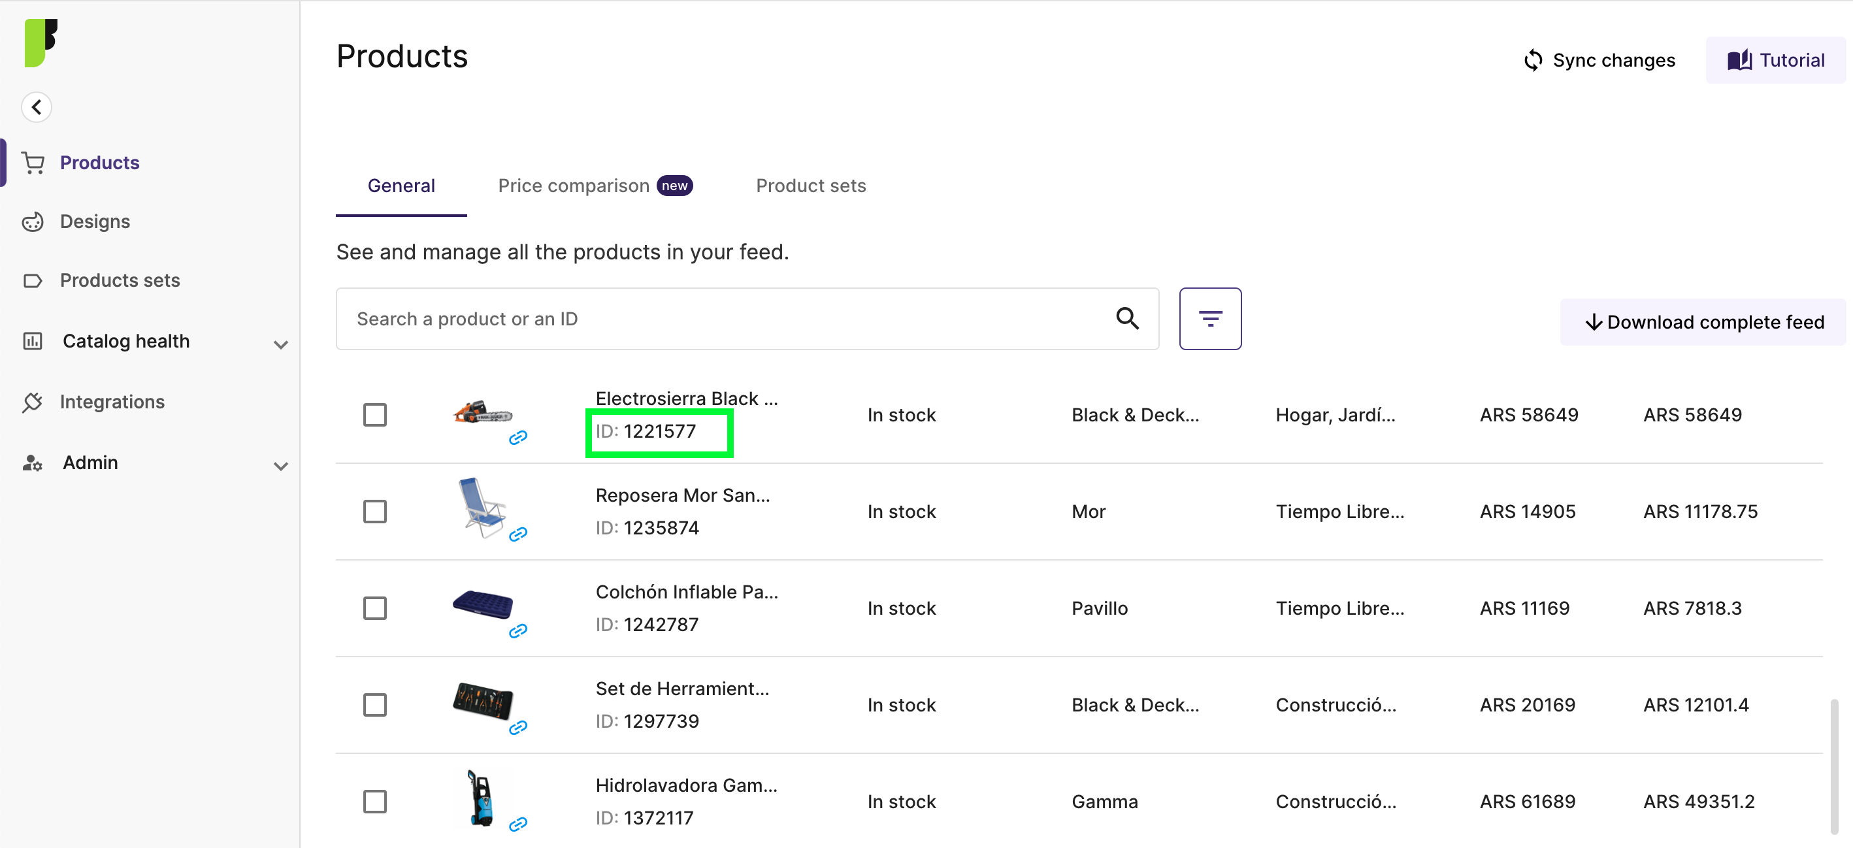Switch to the Product sets tab
1853x848 pixels.
(x=811, y=186)
